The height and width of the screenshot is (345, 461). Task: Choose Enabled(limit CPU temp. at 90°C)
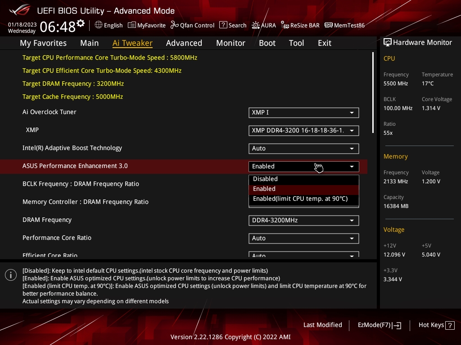(x=304, y=199)
